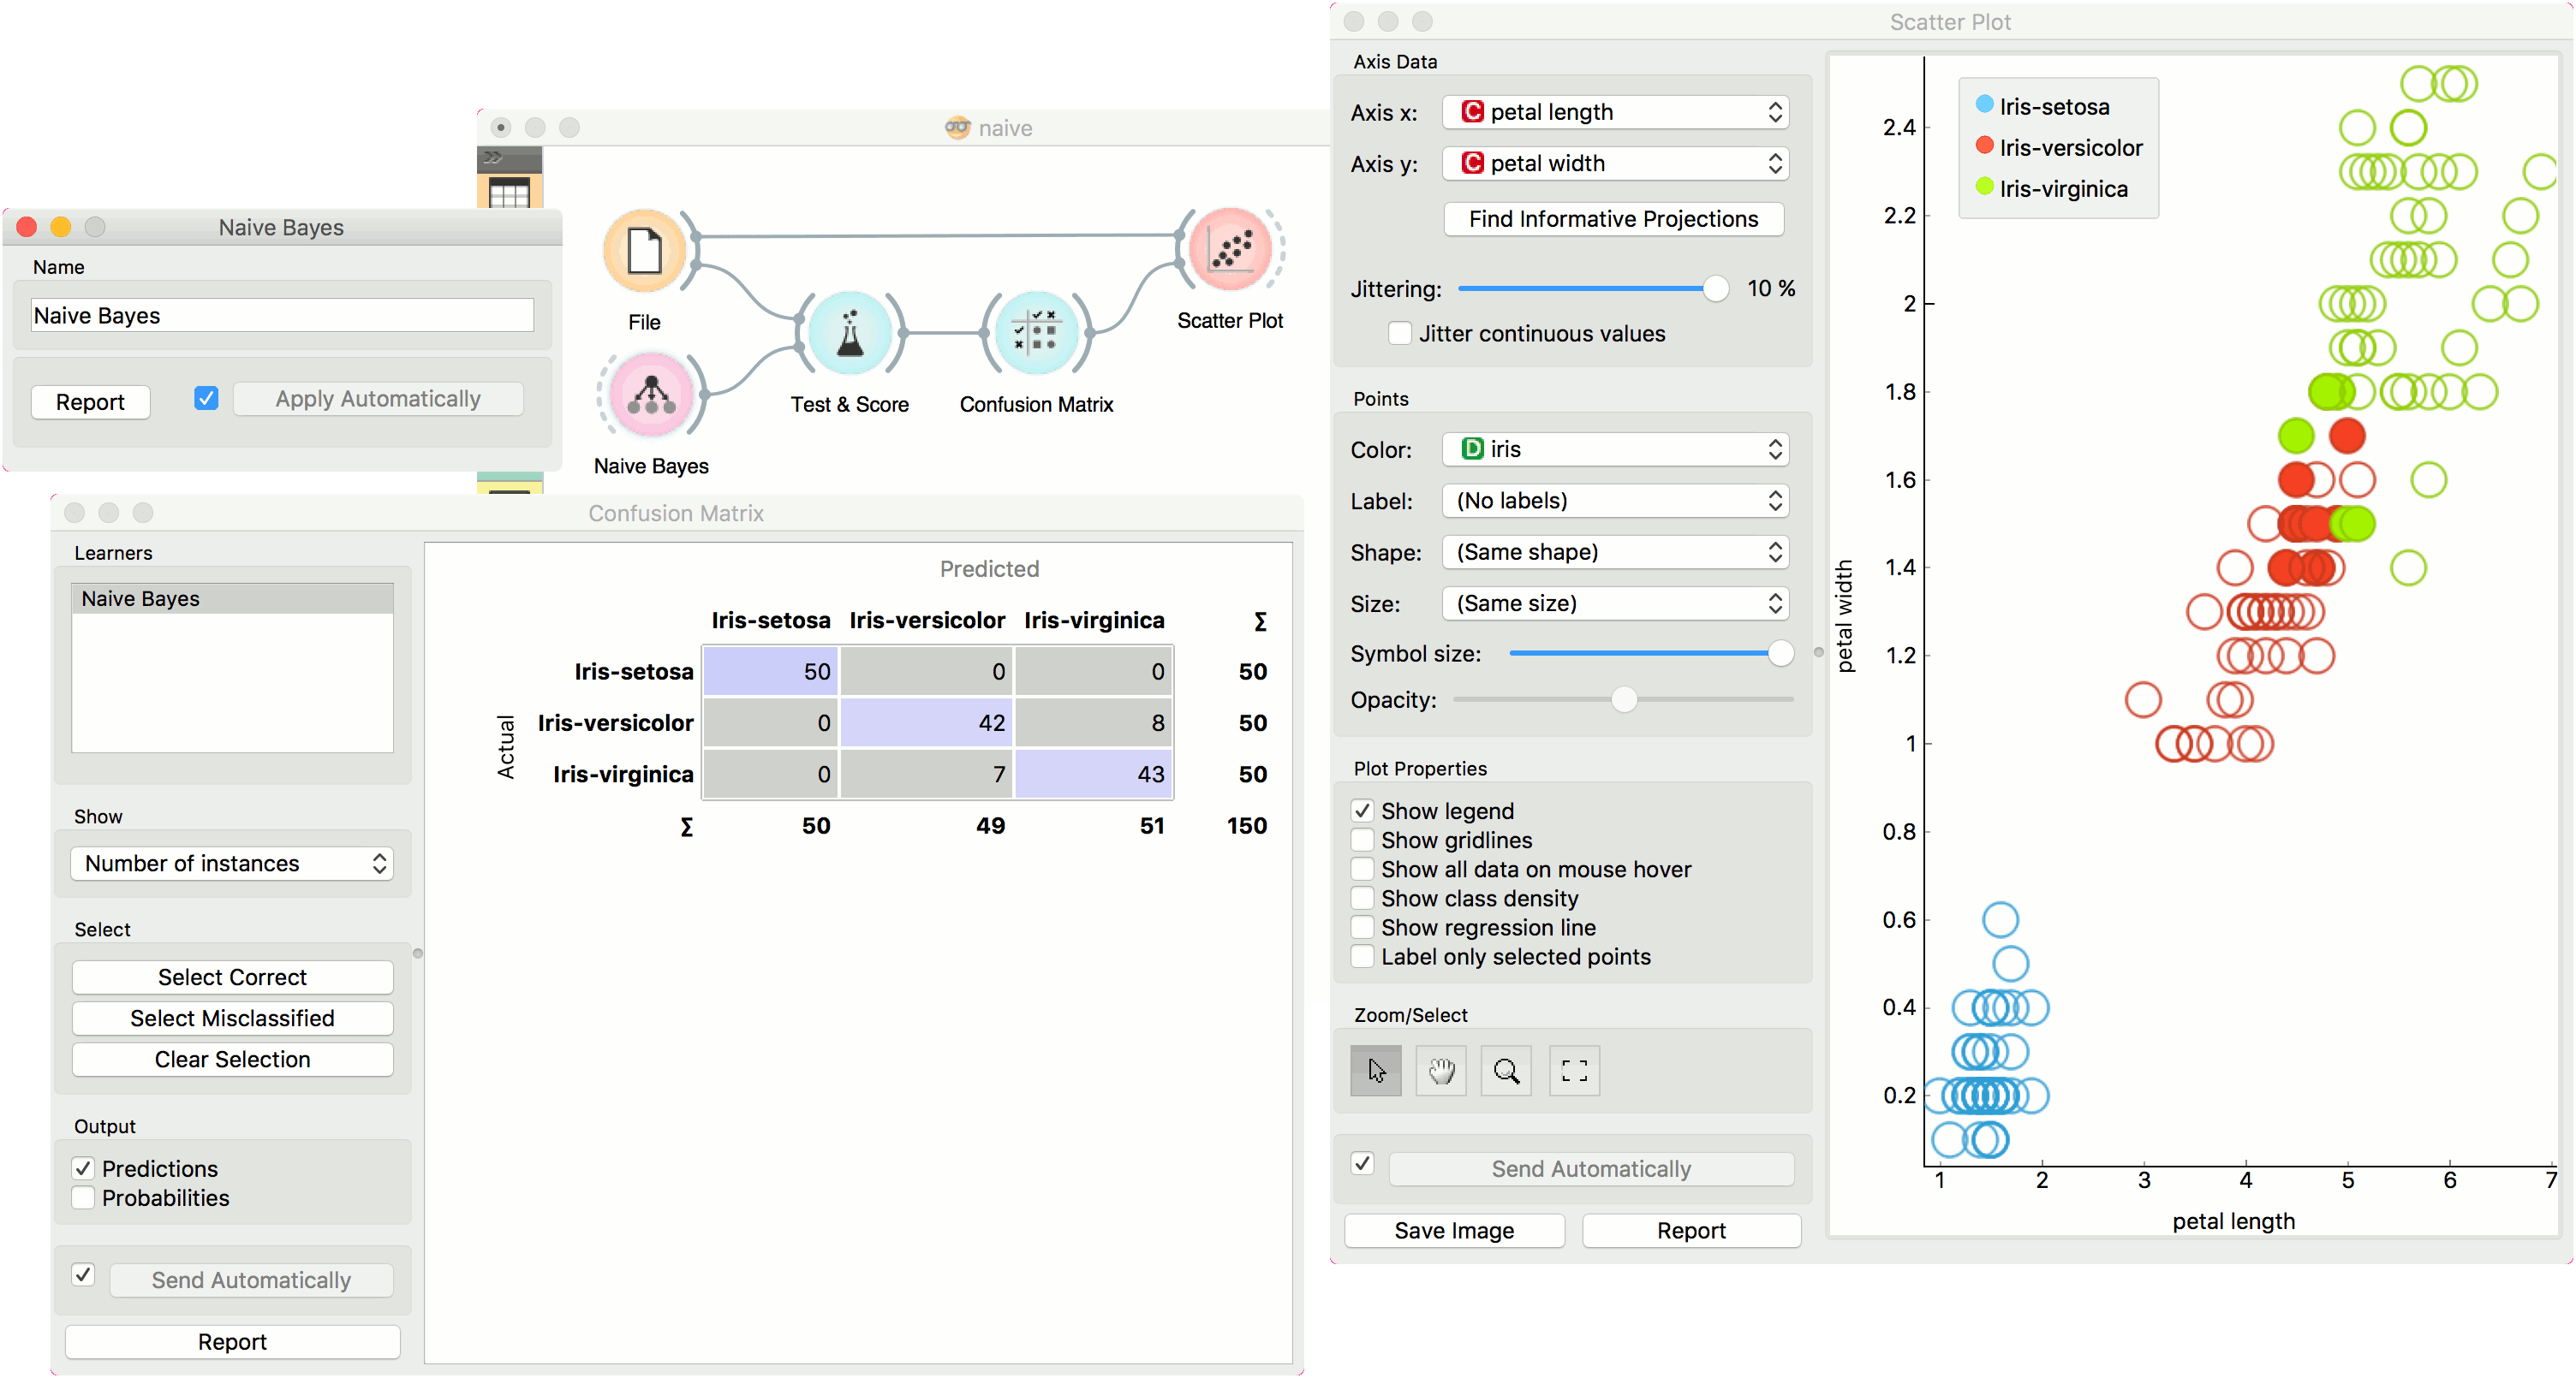The height and width of the screenshot is (1378, 2576).
Task: Select the arrow selection tool
Action: tap(1375, 1072)
